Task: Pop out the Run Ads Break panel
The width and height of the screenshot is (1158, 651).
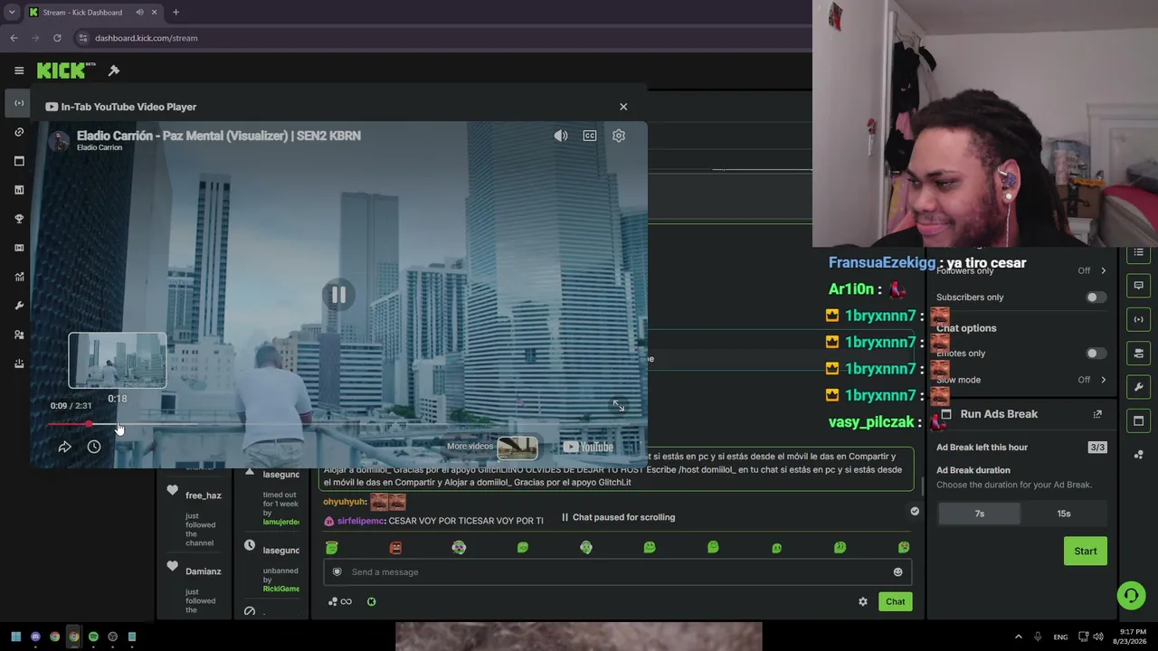Action: tap(1097, 414)
